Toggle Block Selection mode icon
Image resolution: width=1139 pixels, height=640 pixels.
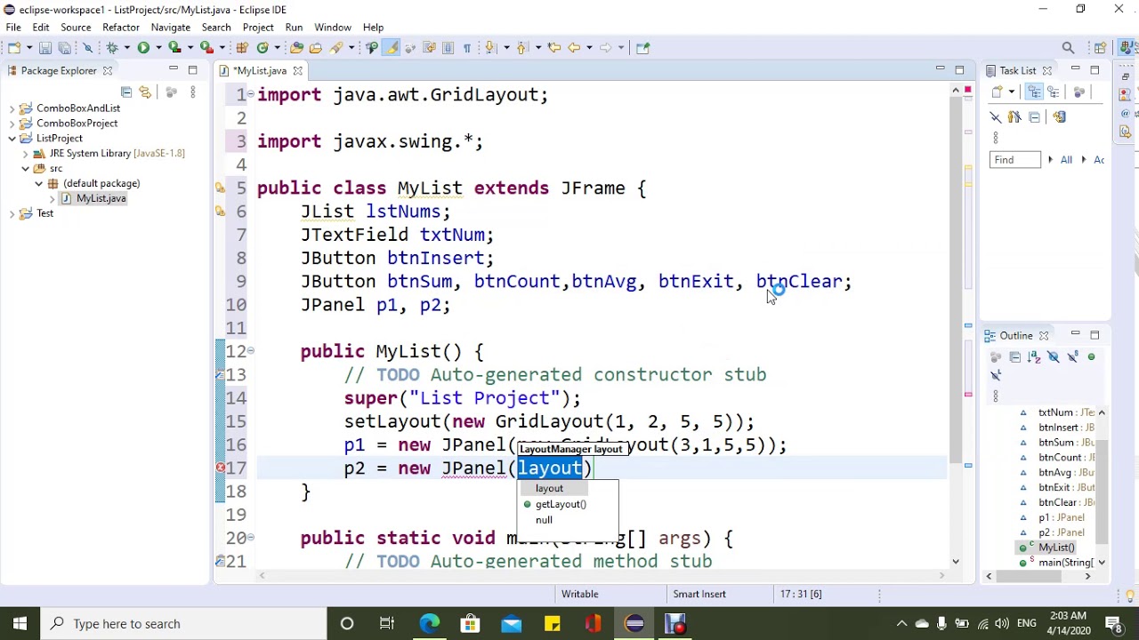(448, 47)
